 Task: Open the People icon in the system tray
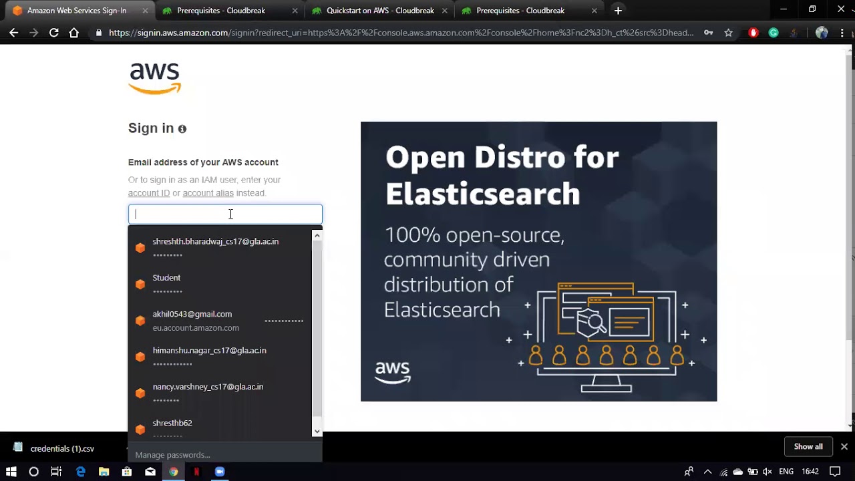(689, 472)
